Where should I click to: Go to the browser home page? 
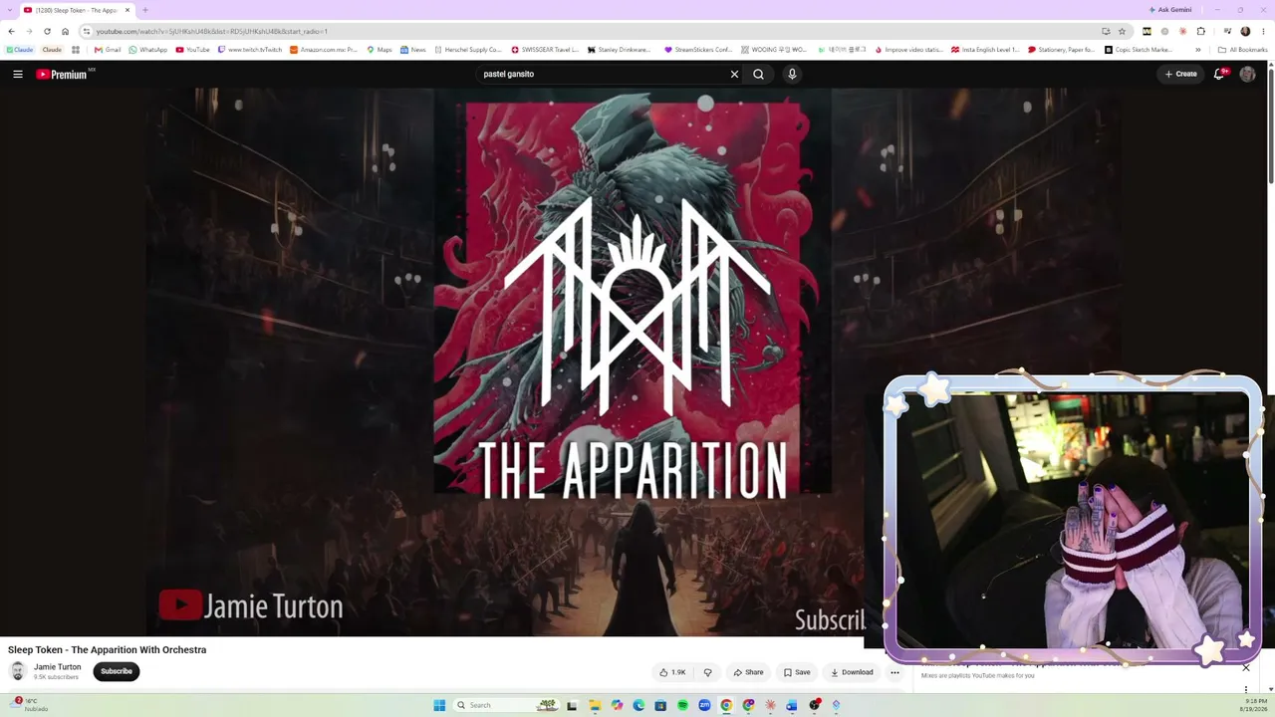66,31
